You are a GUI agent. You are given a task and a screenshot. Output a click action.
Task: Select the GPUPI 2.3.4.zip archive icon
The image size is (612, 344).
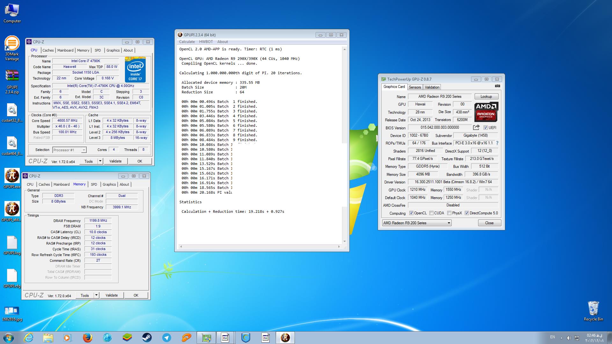point(12,82)
